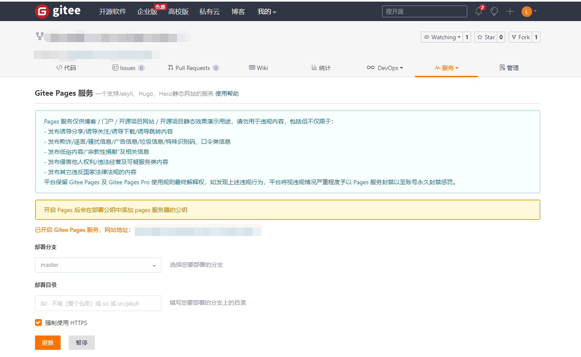Open 私有云 in top navigation

pyautogui.click(x=209, y=12)
